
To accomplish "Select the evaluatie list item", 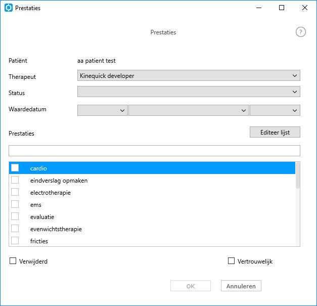I will pyautogui.click(x=152, y=216).
